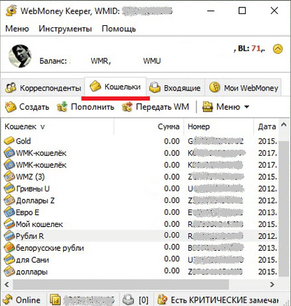Click the WebMoney Keeper title bar logo icon
The height and width of the screenshot is (306, 291).
point(11,11)
